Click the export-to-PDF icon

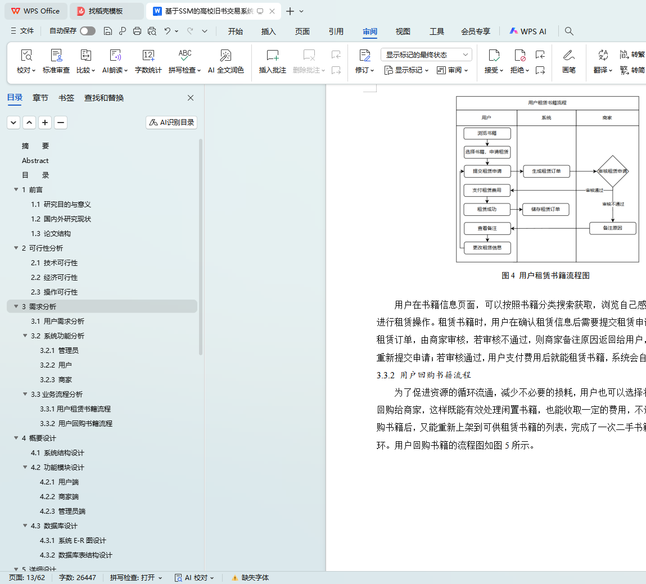coord(123,31)
